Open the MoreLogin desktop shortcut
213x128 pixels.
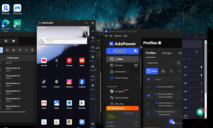(x=17, y=9)
